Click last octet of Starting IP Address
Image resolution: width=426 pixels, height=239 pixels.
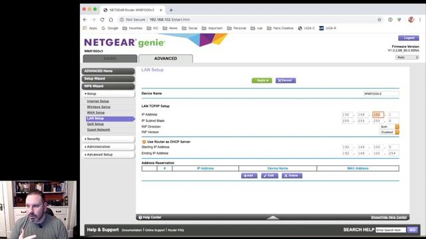pyautogui.click(x=393, y=147)
